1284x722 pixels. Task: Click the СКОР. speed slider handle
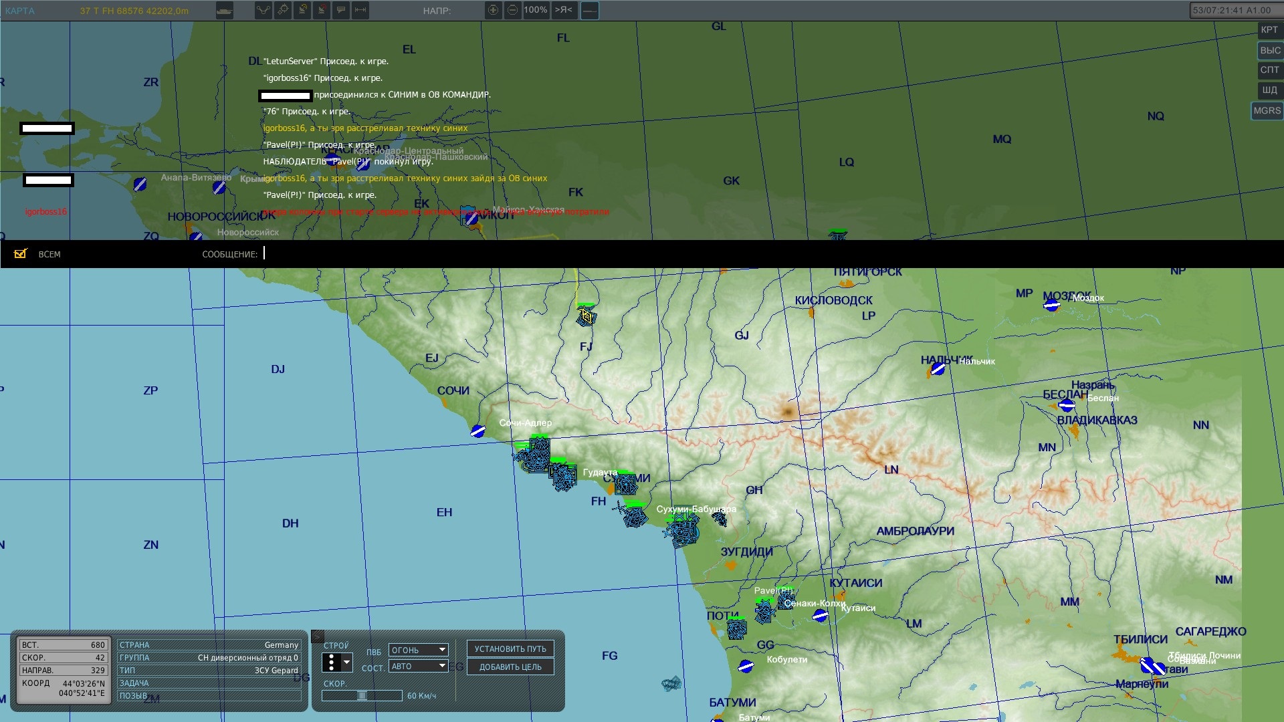362,696
